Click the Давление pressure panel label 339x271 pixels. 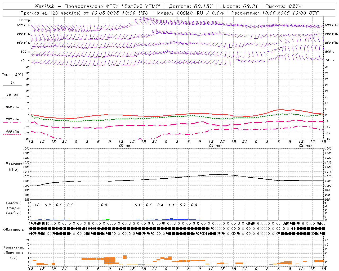pos(14,164)
